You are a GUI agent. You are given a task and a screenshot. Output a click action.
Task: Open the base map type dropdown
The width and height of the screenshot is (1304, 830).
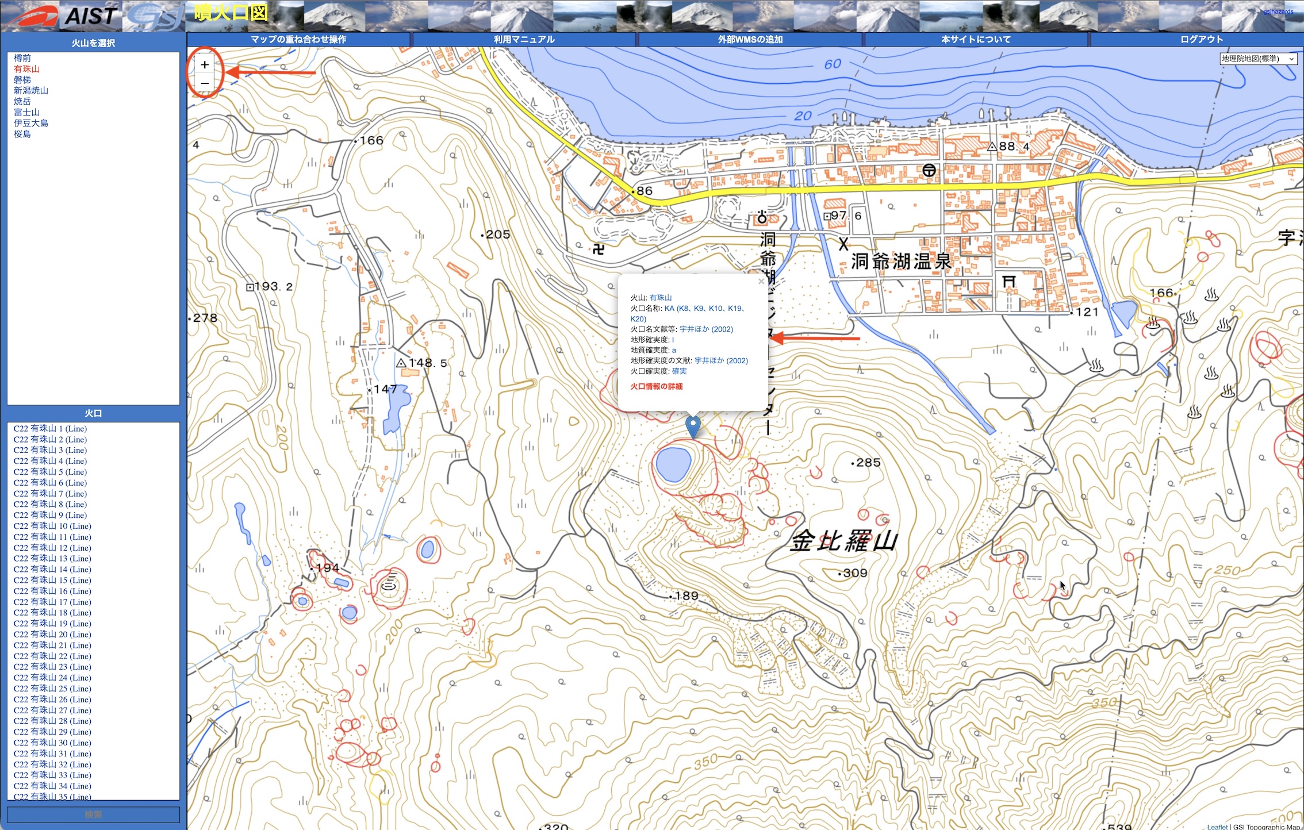click(x=1258, y=59)
